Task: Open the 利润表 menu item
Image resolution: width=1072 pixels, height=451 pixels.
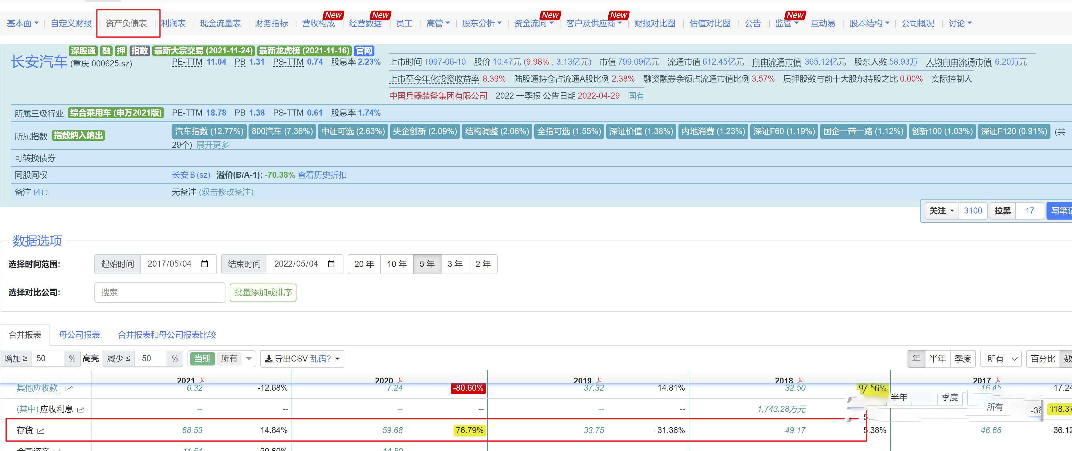Action: pos(173,23)
